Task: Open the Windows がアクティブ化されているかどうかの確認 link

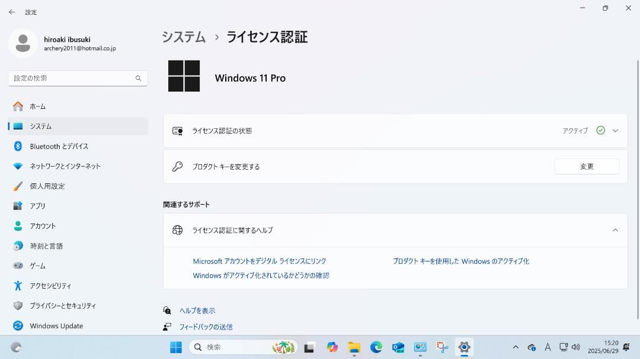Action: (261, 275)
